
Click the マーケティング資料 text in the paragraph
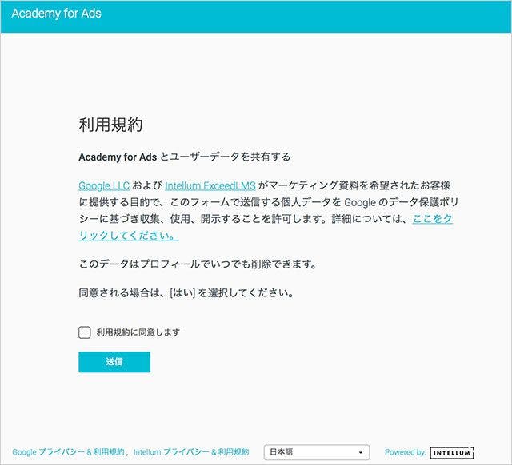pyautogui.click(x=313, y=185)
